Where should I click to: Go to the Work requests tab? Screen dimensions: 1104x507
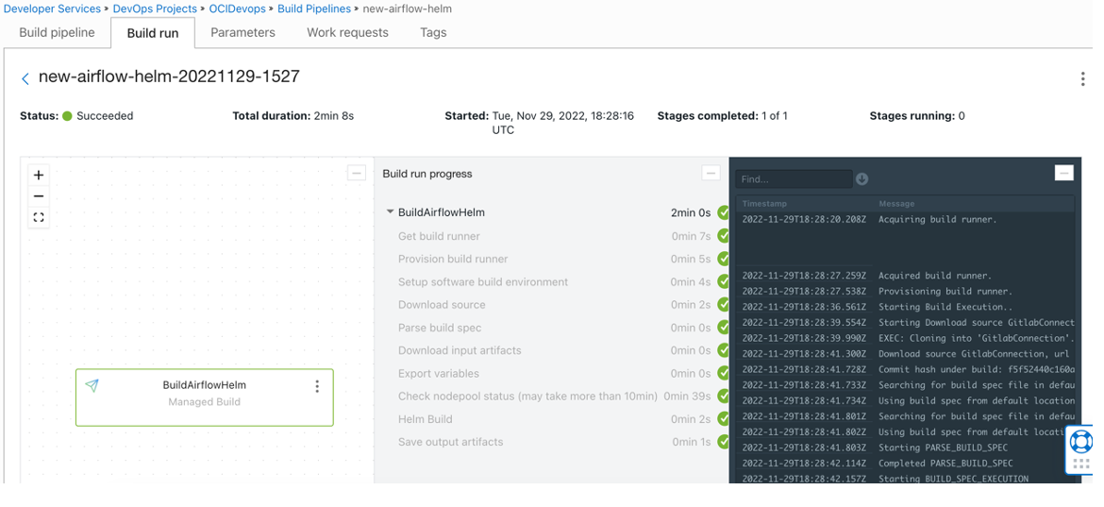tap(347, 32)
